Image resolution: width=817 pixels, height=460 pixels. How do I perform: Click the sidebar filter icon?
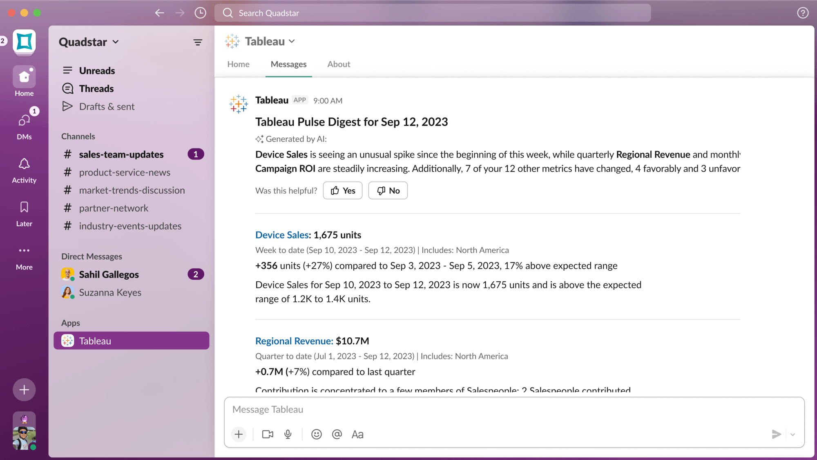click(x=198, y=42)
